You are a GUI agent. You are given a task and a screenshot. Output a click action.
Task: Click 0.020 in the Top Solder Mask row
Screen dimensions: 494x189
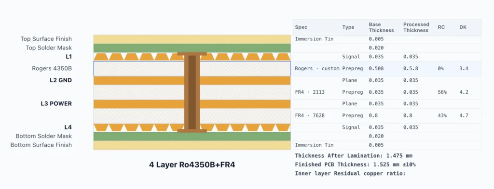click(x=376, y=48)
